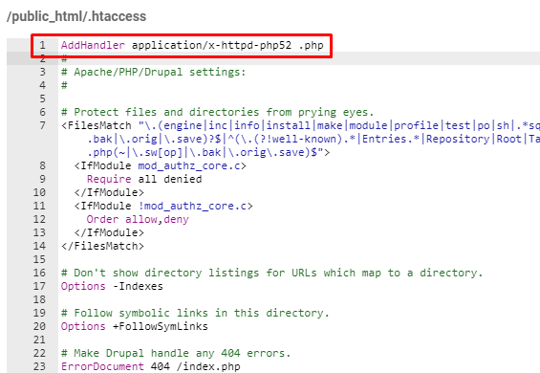Click the closing </FilesMatch> tag

click(x=102, y=246)
